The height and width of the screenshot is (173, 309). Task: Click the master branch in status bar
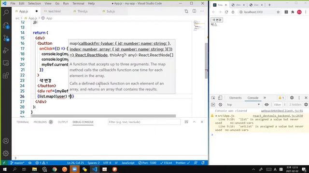point(17,163)
